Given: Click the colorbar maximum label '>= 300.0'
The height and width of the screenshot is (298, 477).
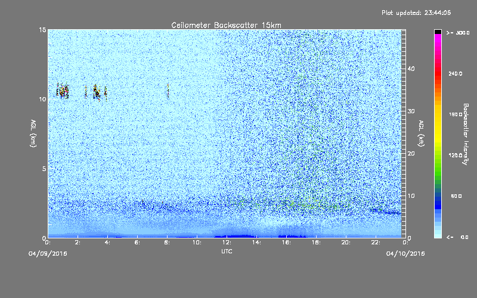Looking at the screenshot, I should 458,33.
